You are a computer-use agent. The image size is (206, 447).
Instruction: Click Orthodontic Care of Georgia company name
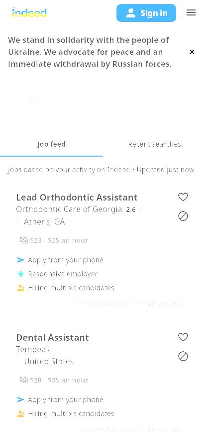(x=69, y=209)
